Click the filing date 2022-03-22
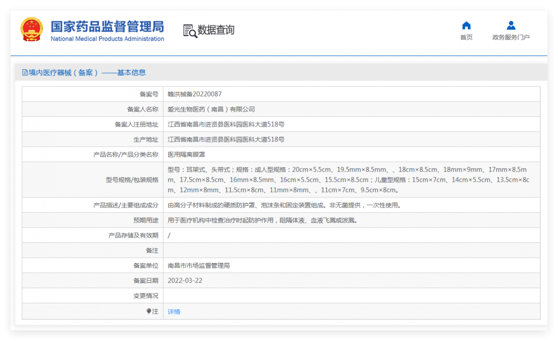 185,281
